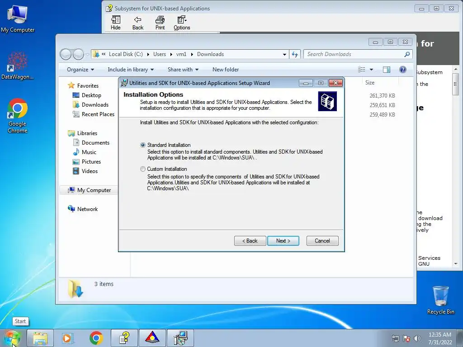Screen dimensions: 463x347
Task: Open the Google Chrome desktop shortcut
Action: pyautogui.click(x=18, y=116)
